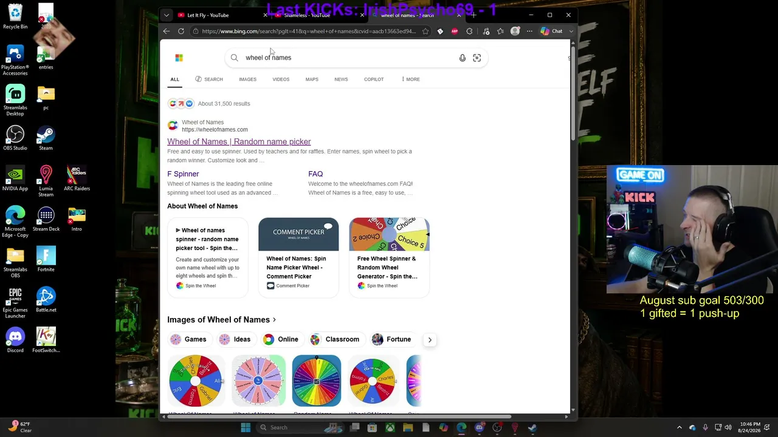Screen dimensions: 778x437
Task: Launch Lumia Stream desktop shortcut
Action: pos(46,181)
